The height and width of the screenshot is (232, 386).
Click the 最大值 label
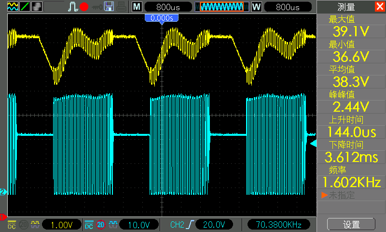coord(342,19)
